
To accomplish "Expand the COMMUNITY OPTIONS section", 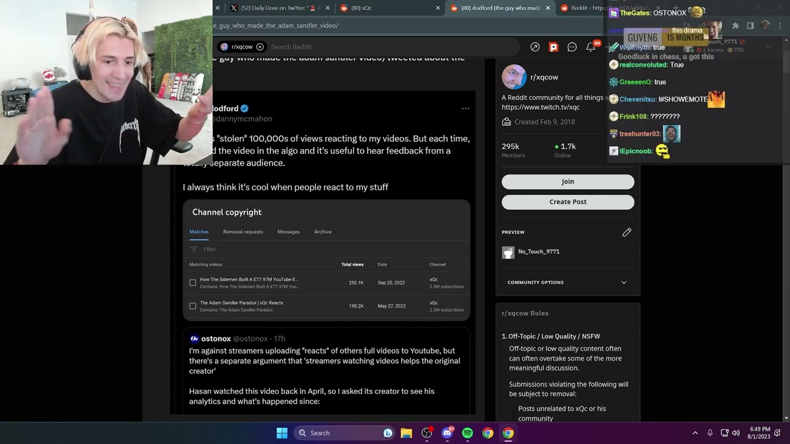I will [567, 282].
